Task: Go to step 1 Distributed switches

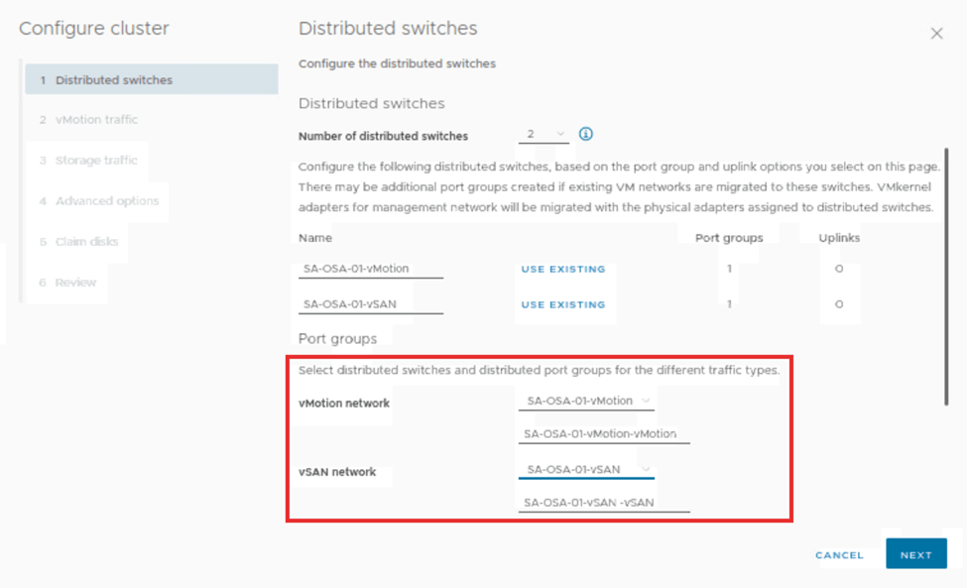Action: [113, 79]
